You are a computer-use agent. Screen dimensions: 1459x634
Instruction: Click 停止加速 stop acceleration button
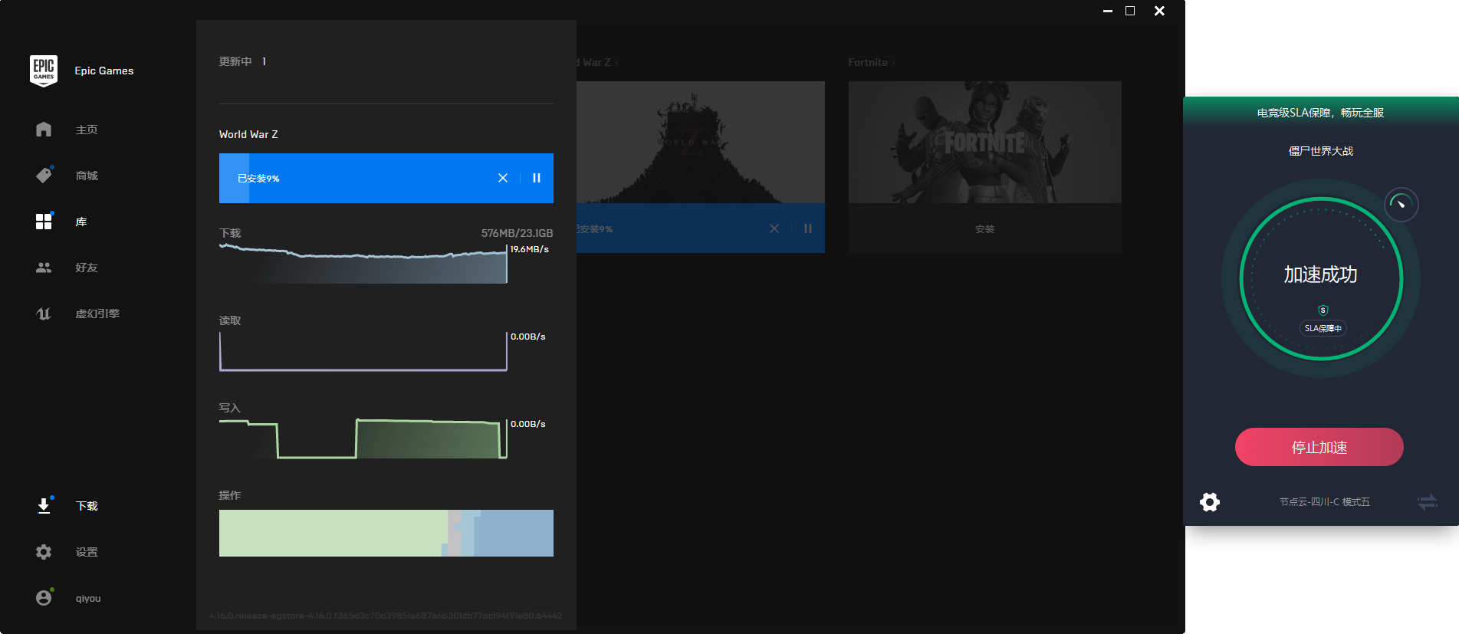(1319, 447)
